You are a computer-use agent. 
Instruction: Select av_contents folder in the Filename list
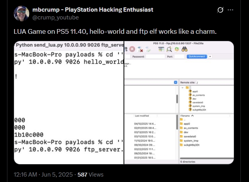click(189, 128)
